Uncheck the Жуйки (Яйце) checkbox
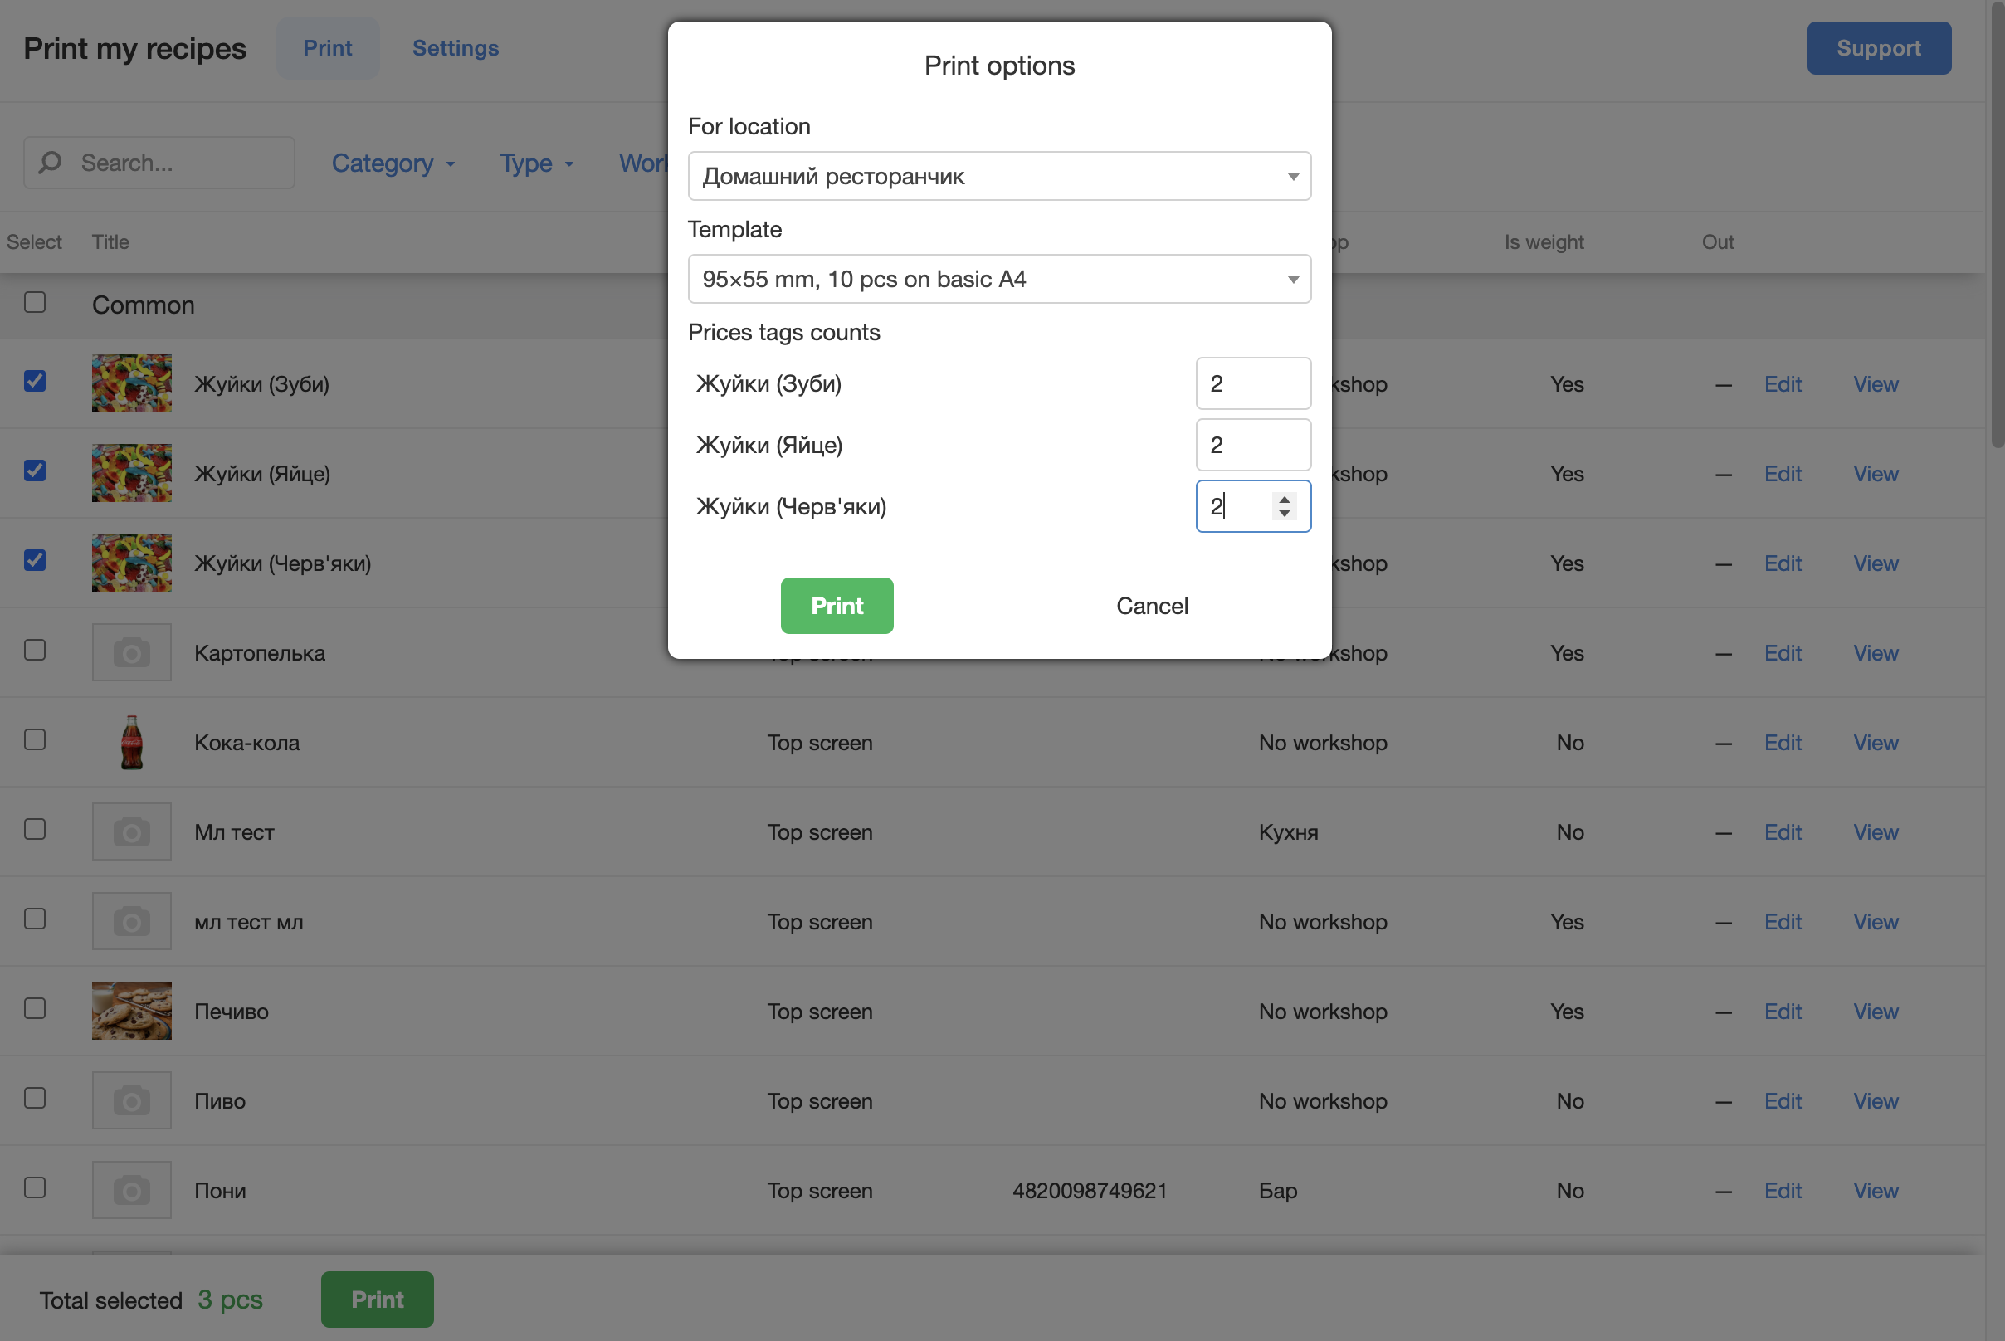The image size is (2005, 1341). point(35,471)
